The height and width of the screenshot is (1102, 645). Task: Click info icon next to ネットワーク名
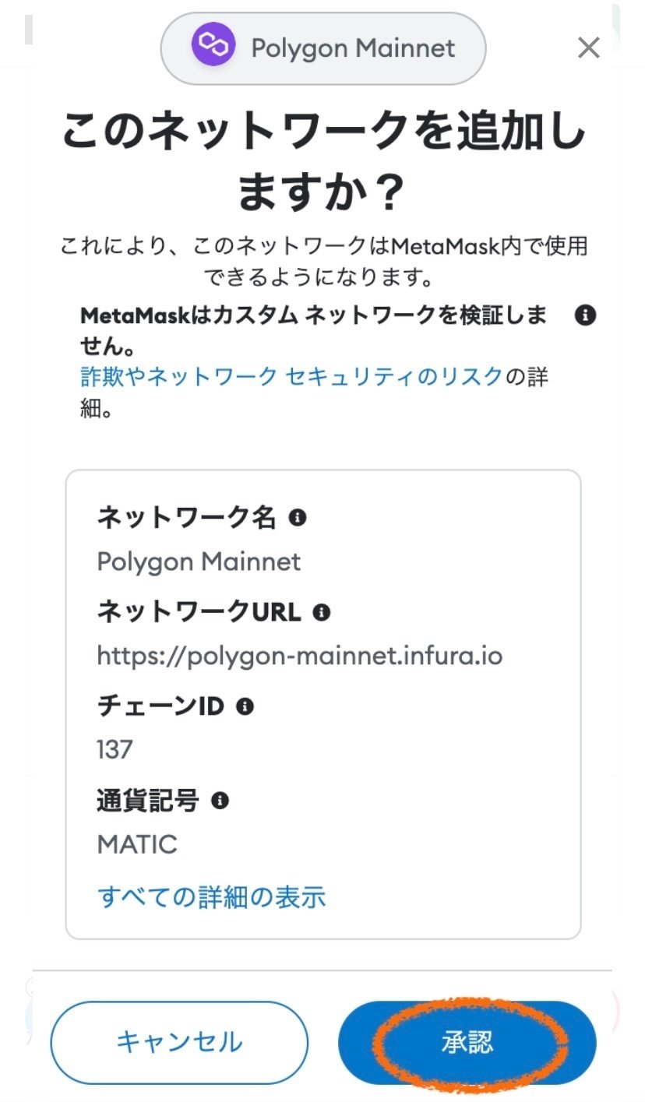[297, 517]
